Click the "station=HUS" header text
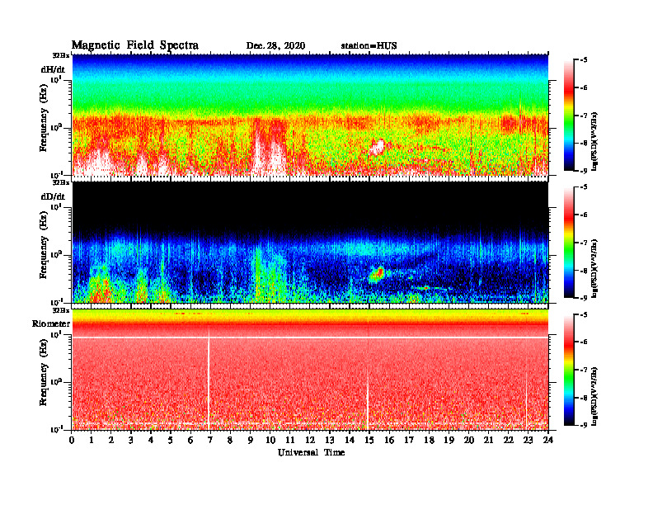653x505 pixels. [x=369, y=46]
